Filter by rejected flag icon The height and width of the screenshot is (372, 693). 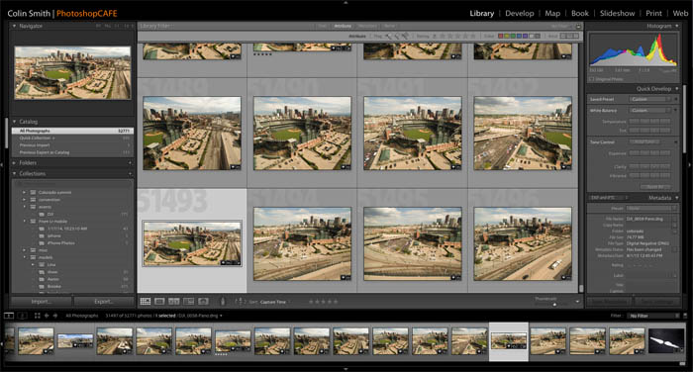click(405, 37)
